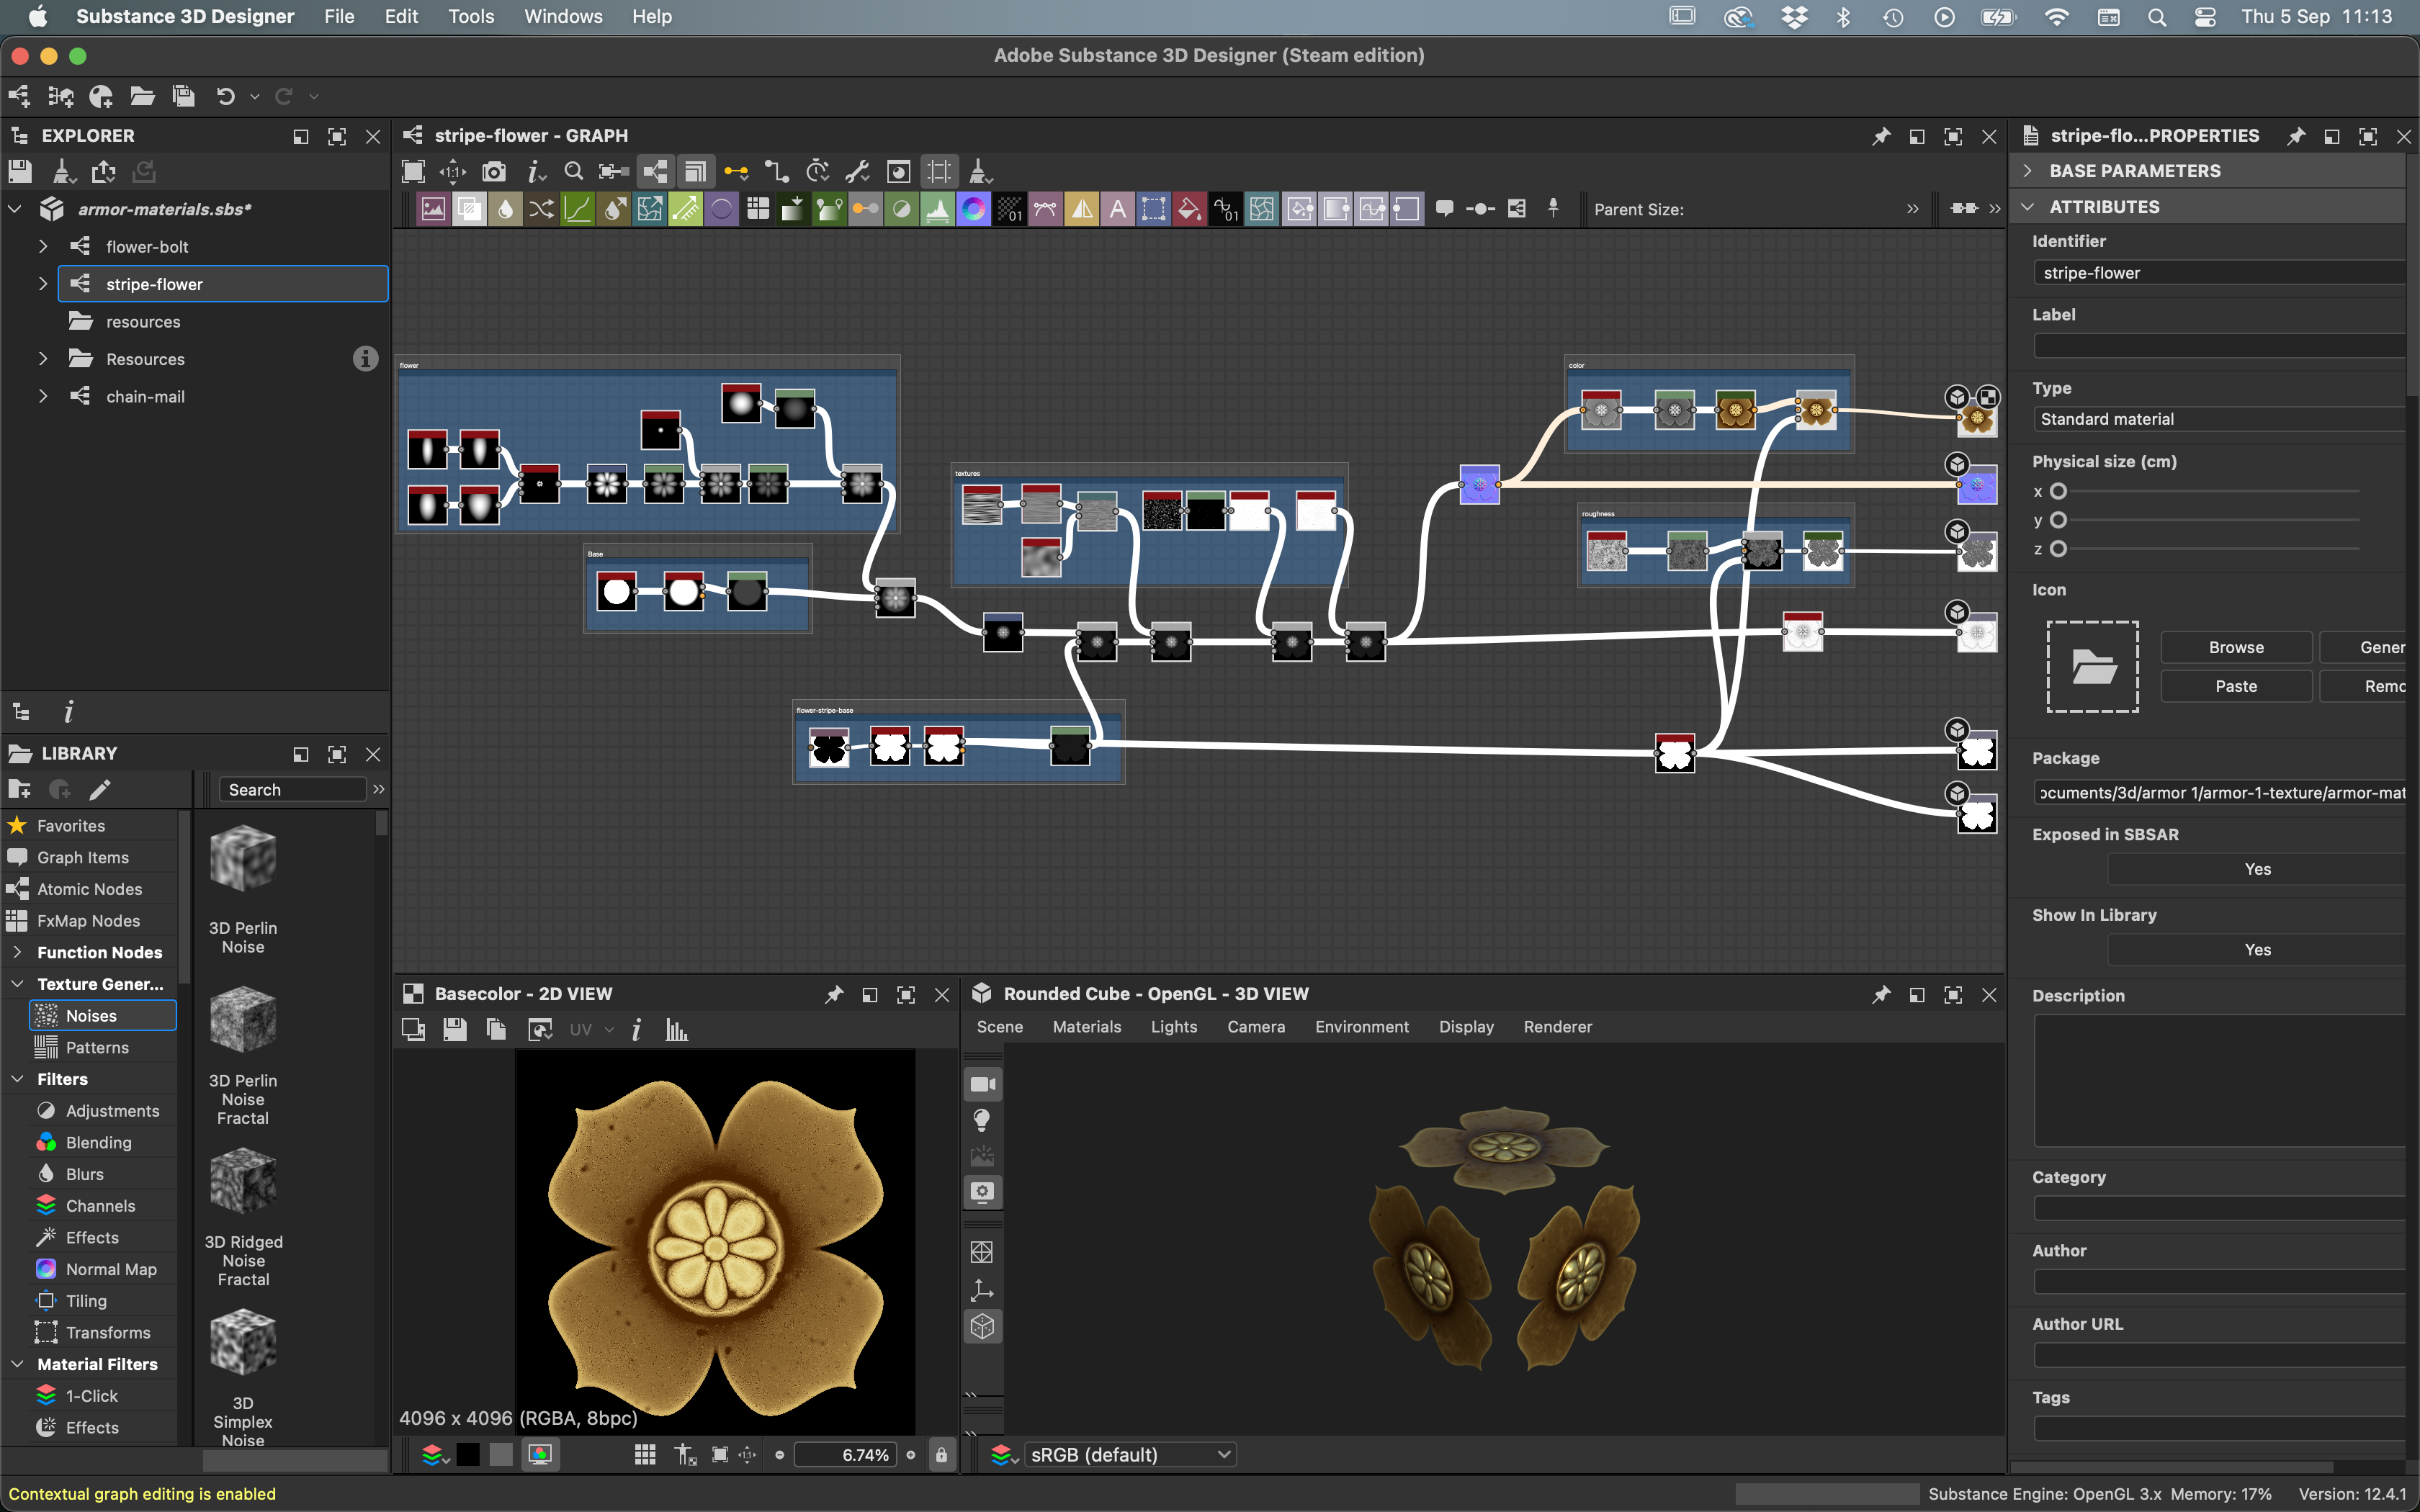The height and width of the screenshot is (1512, 2420).
Task: Toggle the zoom lock in 2D view
Action: point(941,1455)
